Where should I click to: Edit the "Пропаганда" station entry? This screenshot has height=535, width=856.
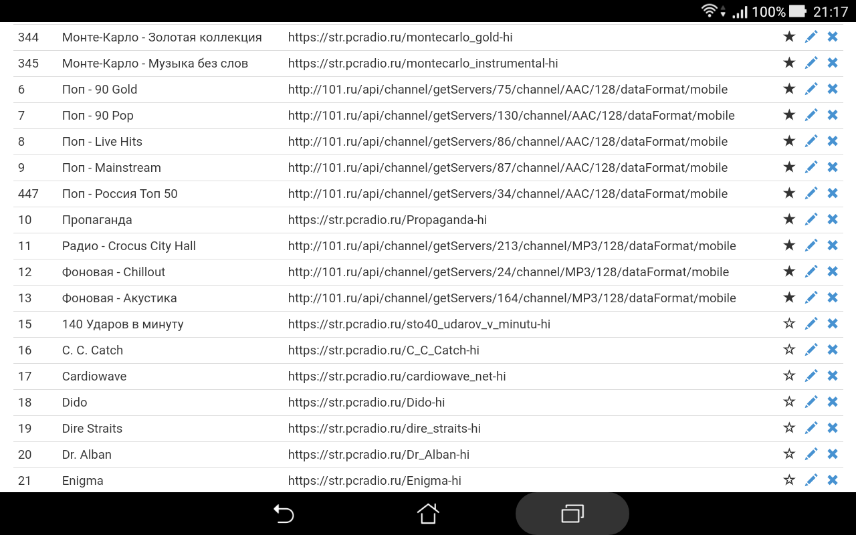coord(811,219)
